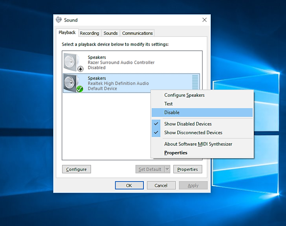Click the Configure button
Viewport: 286px width, 226px height.
(x=76, y=169)
